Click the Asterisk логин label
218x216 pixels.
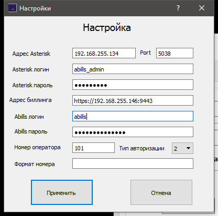(30, 69)
